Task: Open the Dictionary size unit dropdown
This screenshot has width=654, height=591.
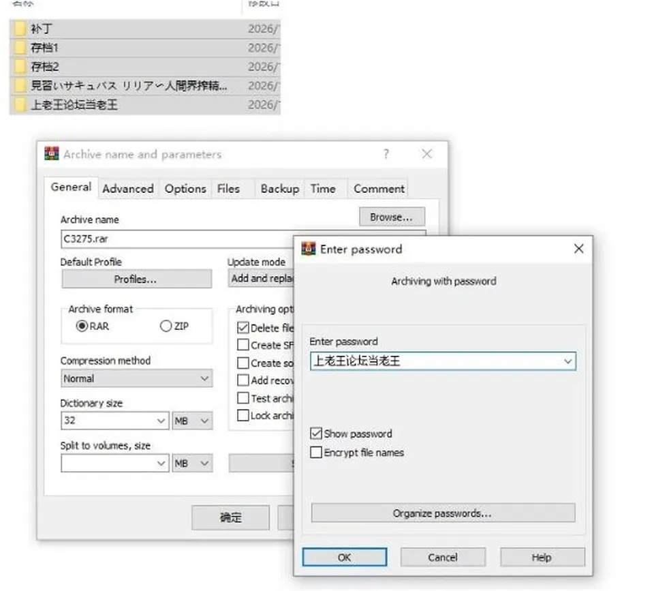Action: tap(192, 421)
